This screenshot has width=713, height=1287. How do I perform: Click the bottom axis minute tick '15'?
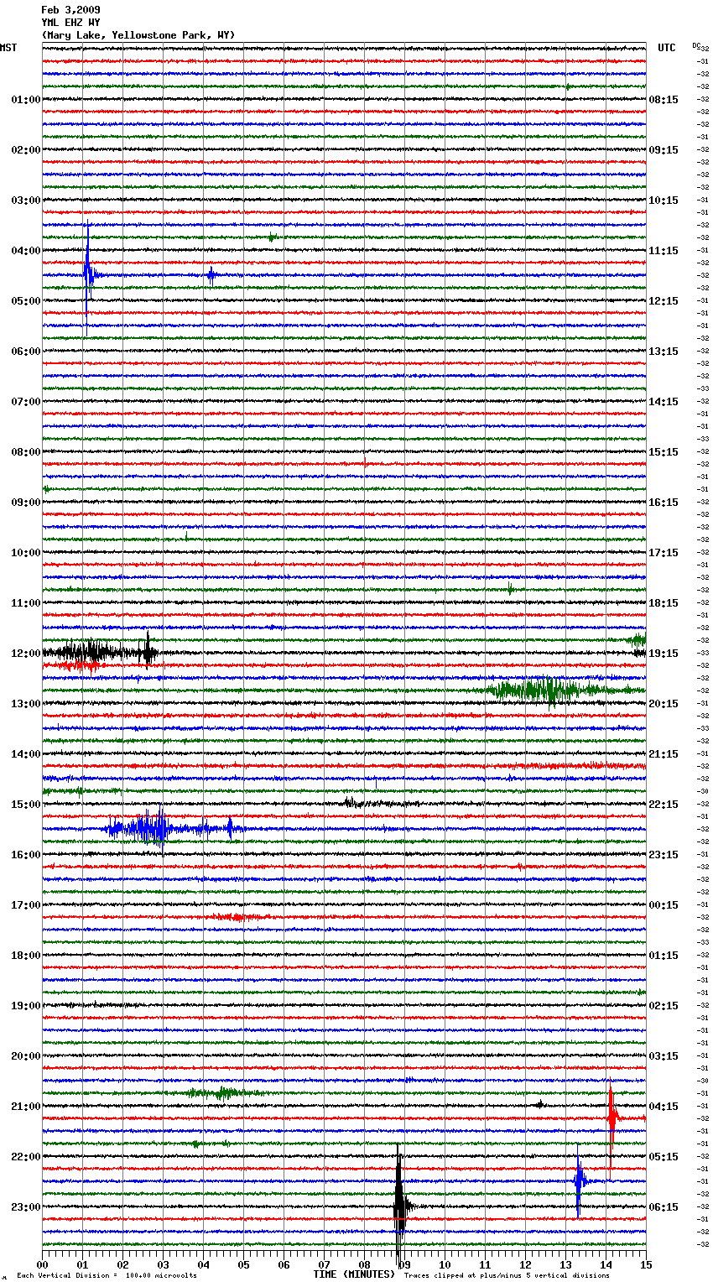[x=646, y=1264]
